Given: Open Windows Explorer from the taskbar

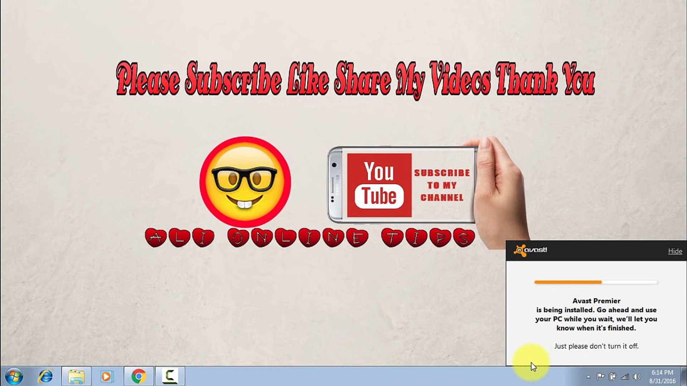Looking at the screenshot, I should point(76,376).
